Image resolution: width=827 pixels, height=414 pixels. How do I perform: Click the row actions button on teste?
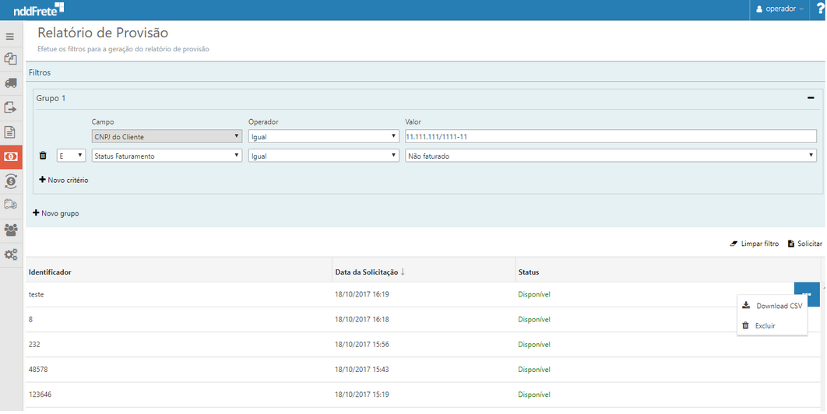pyautogui.click(x=806, y=294)
